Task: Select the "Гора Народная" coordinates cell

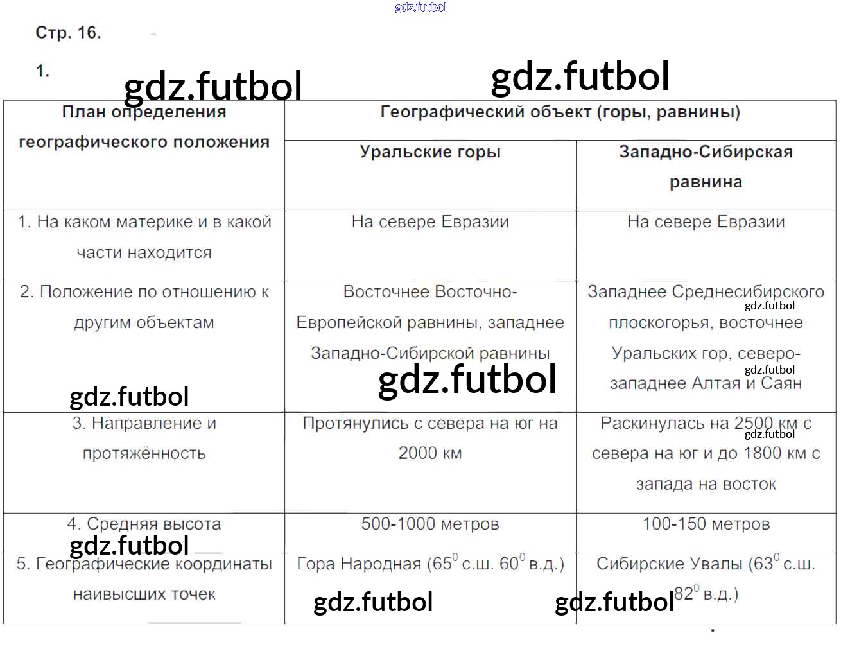Action: coord(430,564)
